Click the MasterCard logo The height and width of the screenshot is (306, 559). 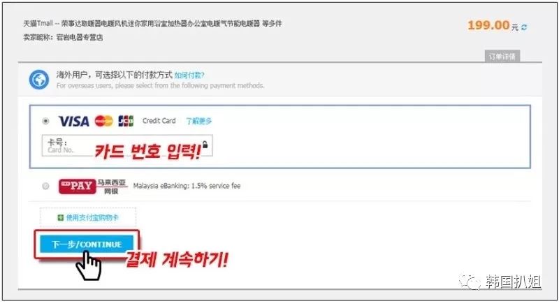(103, 122)
